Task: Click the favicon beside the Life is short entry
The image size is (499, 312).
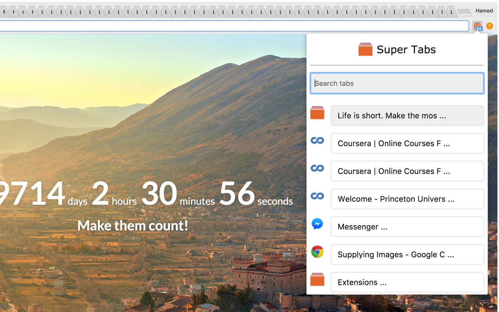Action: click(x=317, y=113)
